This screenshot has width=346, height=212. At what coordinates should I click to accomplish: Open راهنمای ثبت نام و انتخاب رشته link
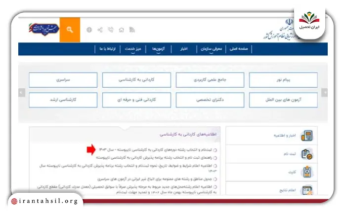coord(154,158)
